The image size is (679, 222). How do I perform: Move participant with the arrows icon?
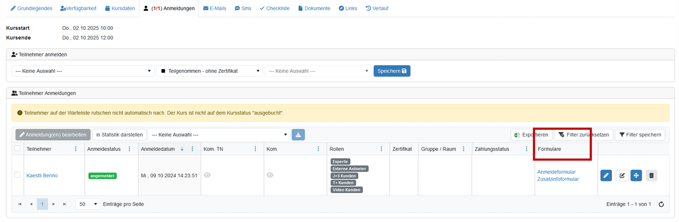(636, 175)
